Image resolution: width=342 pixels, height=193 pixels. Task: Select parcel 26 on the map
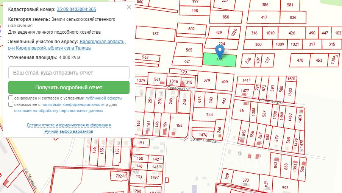tap(242, 111)
